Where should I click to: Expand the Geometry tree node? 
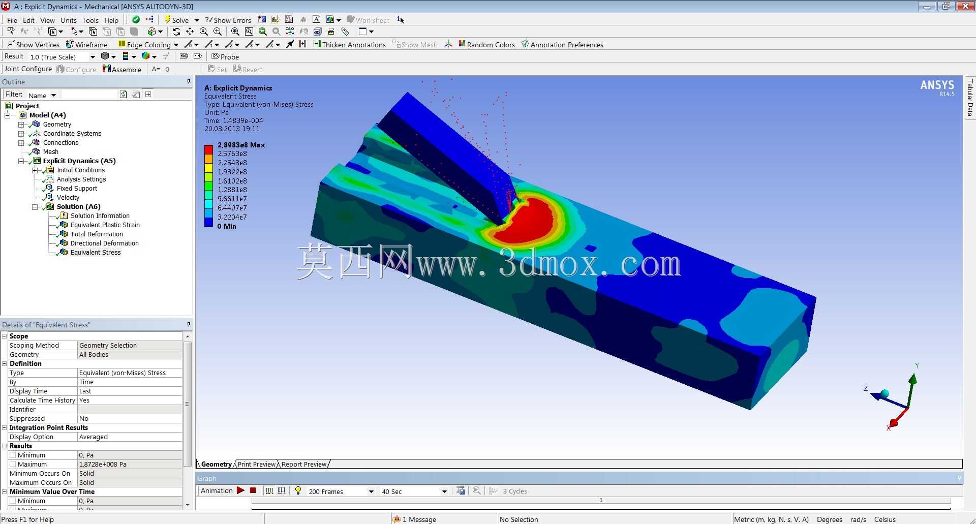click(21, 125)
